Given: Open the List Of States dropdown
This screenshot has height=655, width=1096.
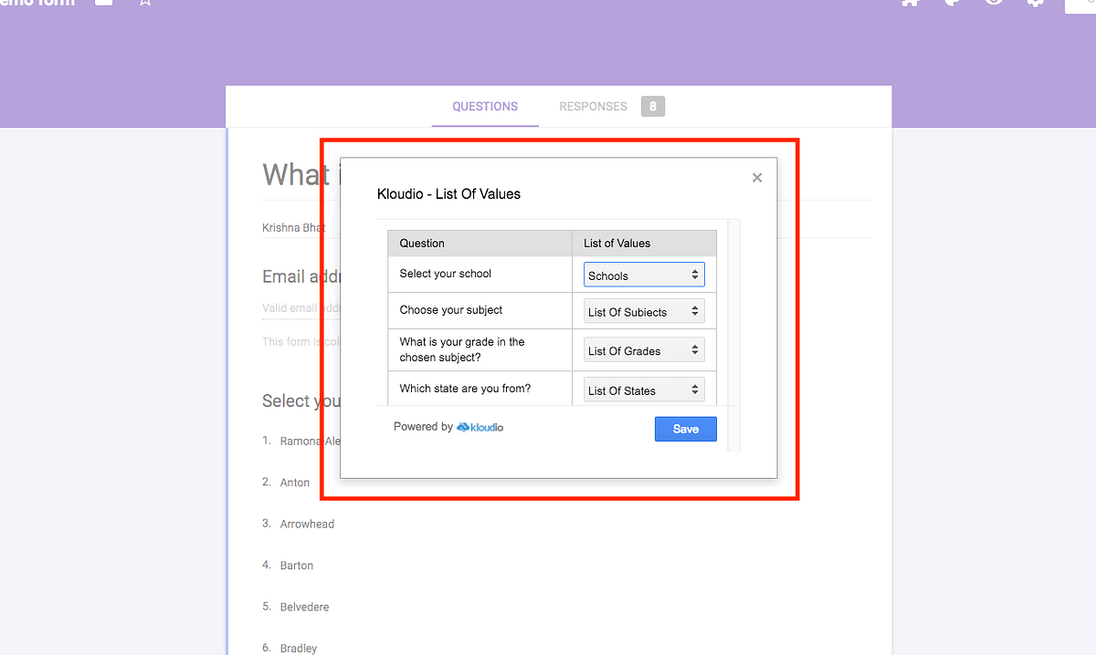Looking at the screenshot, I should point(644,390).
